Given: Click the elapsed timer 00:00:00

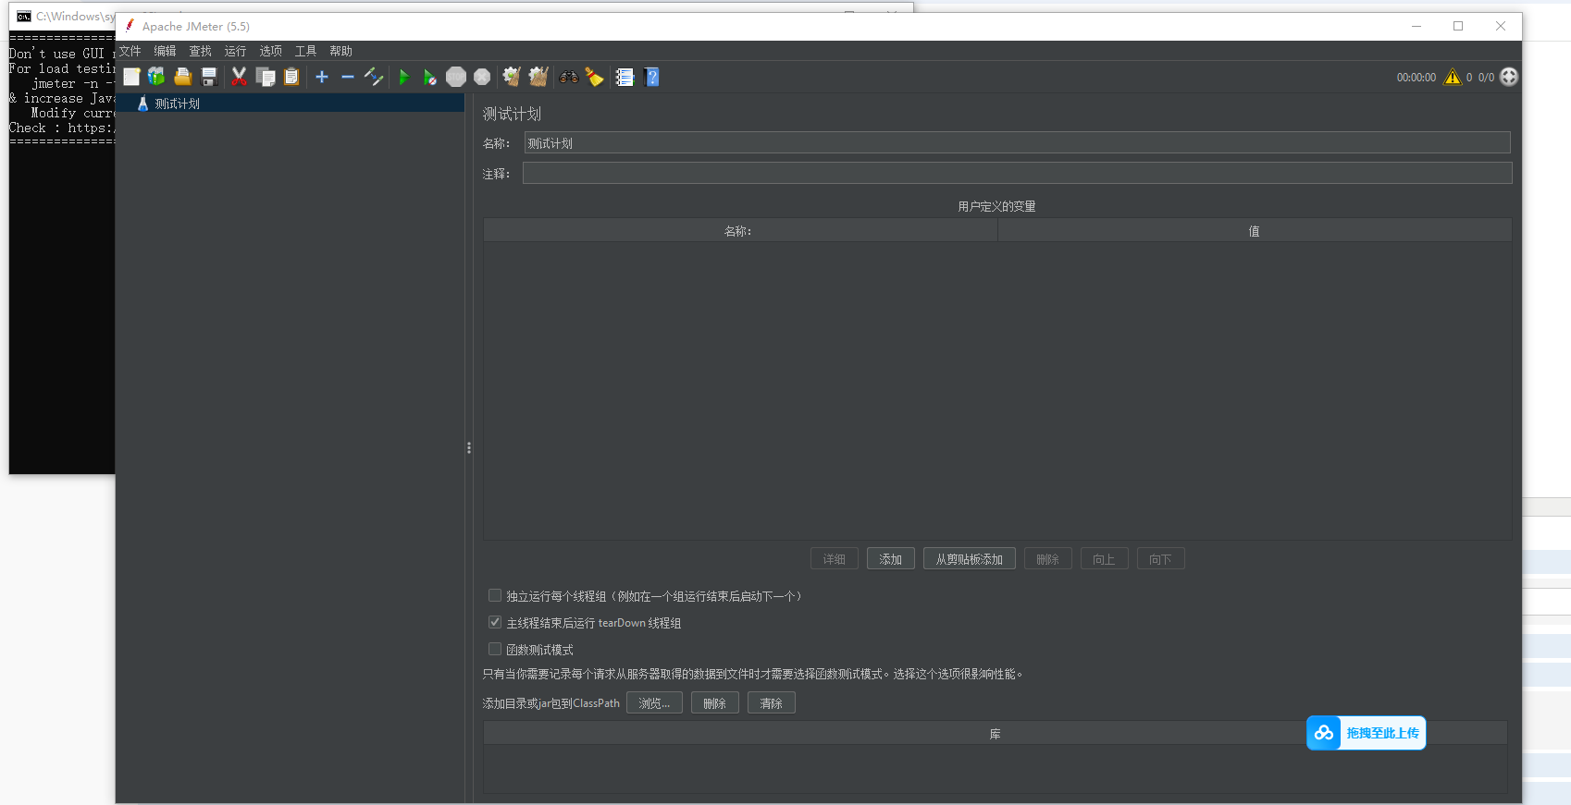Looking at the screenshot, I should tap(1416, 78).
